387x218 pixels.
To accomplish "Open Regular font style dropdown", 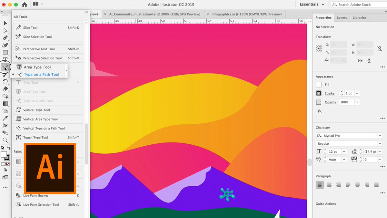I will (x=380, y=144).
